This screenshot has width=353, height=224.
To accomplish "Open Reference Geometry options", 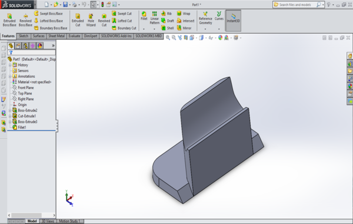I will click(205, 18).
